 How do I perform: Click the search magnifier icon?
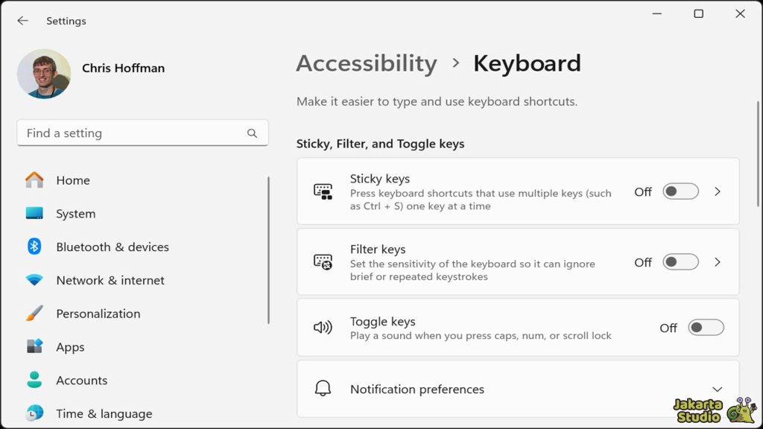[x=252, y=133]
